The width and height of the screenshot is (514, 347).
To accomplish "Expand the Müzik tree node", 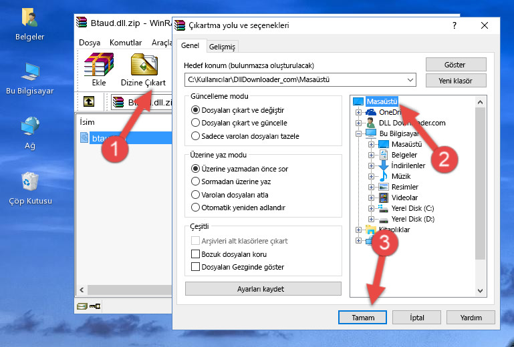I will [371, 176].
